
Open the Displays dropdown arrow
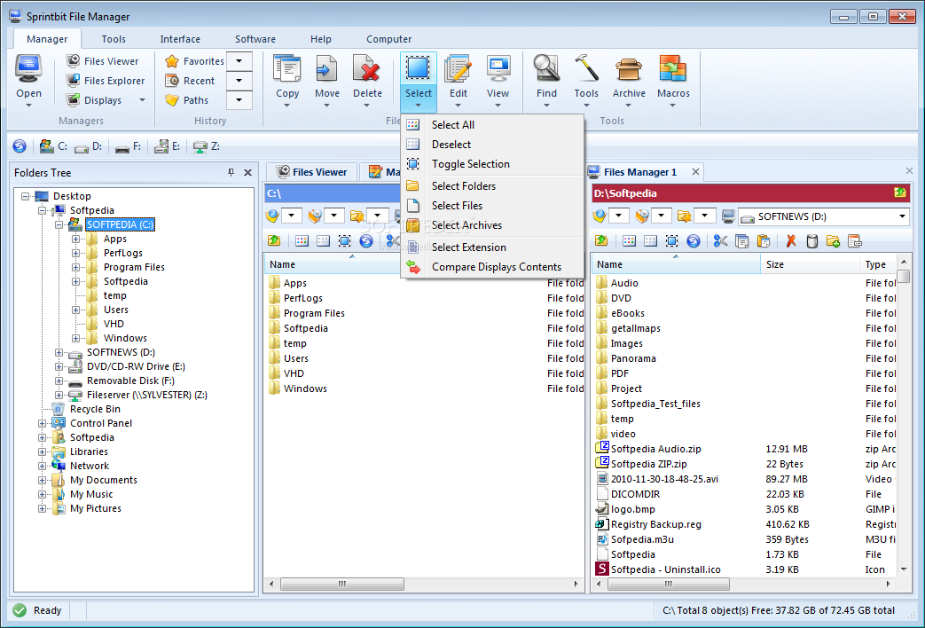click(142, 100)
